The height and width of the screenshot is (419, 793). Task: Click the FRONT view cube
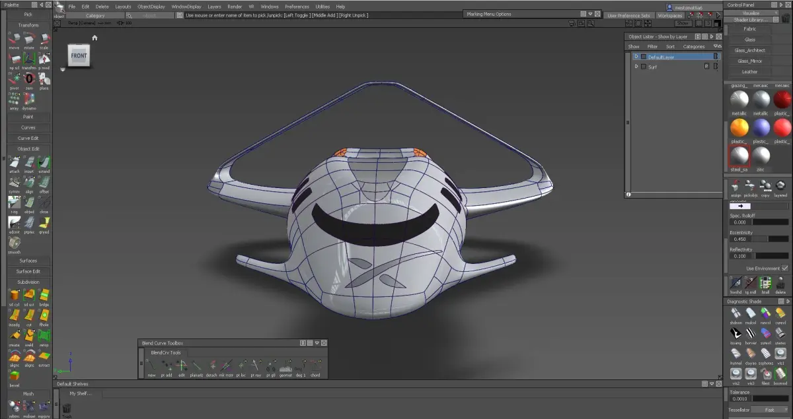(79, 56)
